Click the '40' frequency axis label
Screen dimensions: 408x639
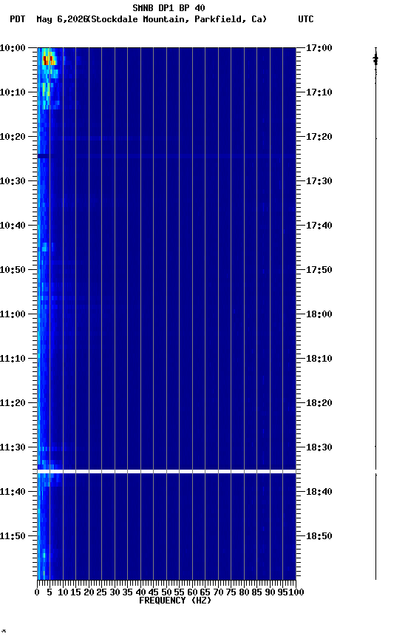(140, 593)
